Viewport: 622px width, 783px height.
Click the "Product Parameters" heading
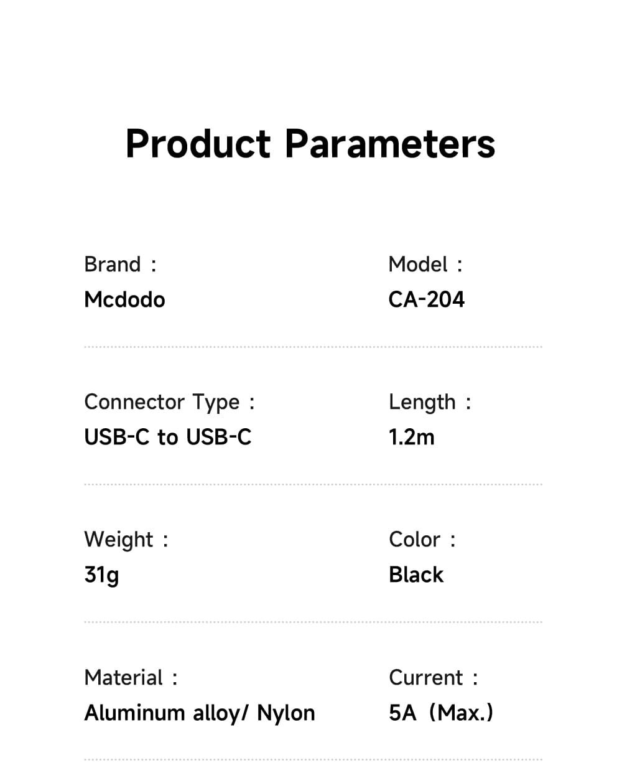tap(310, 144)
